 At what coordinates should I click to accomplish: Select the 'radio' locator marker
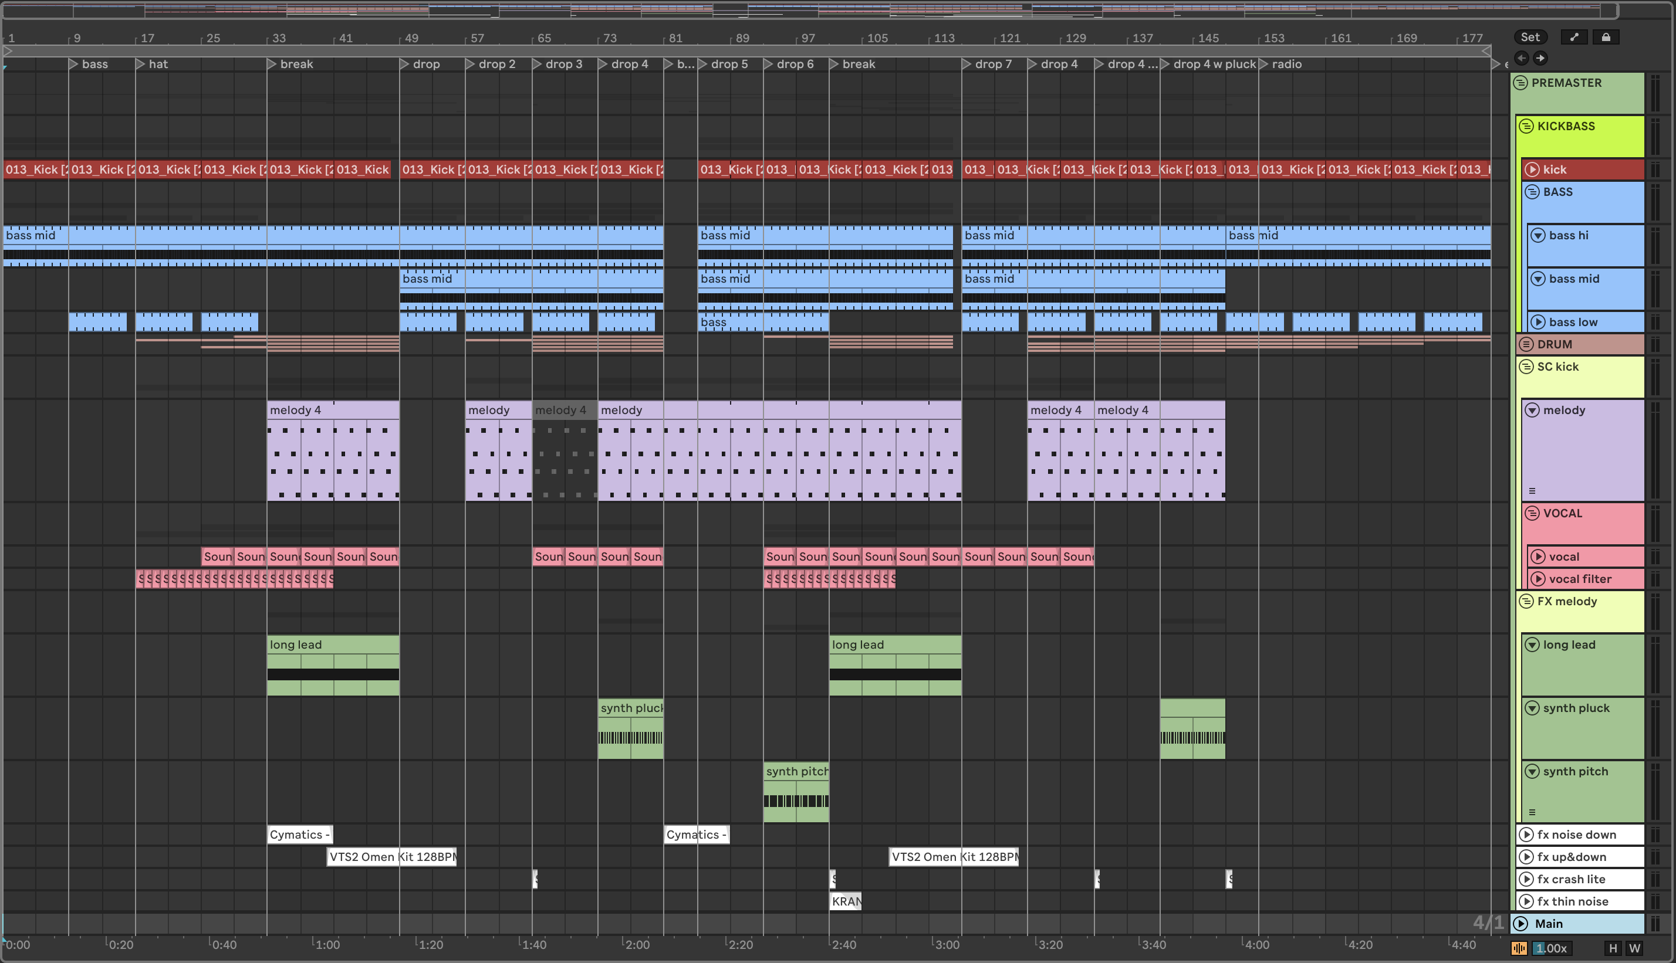[1264, 64]
